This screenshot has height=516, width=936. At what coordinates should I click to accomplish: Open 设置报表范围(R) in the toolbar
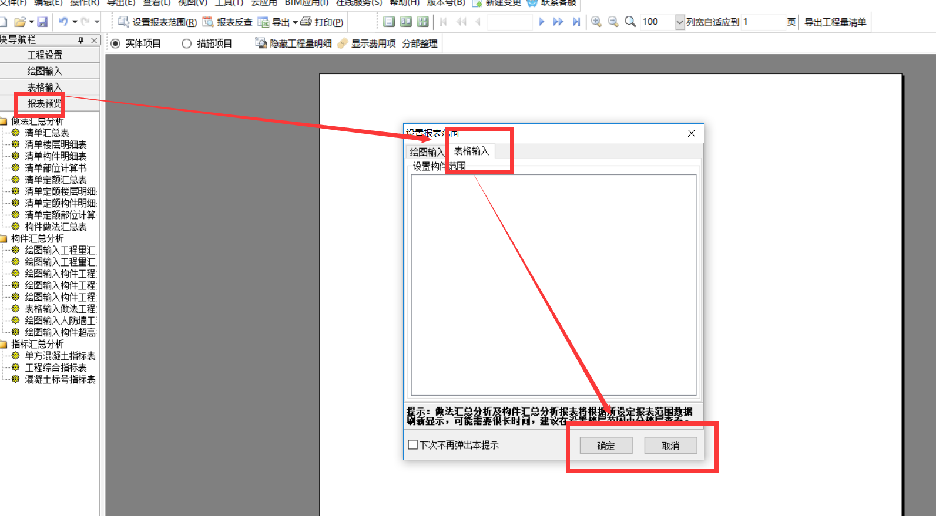click(157, 22)
